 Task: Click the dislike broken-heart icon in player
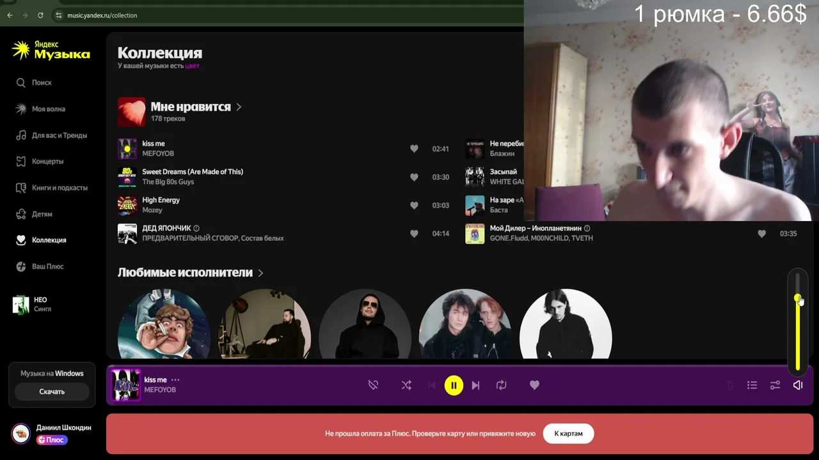coord(373,385)
